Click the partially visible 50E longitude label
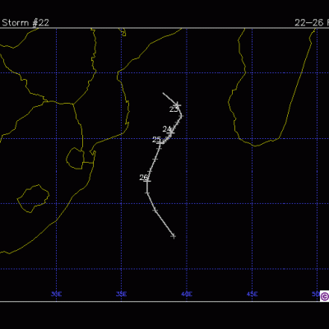The height and width of the screenshot is (329, 329). pyautogui.click(x=316, y=294)
